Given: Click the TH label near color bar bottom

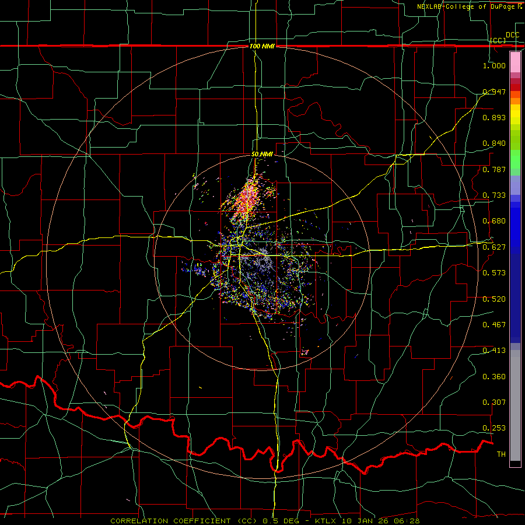Looking at the screenshot, I should 501,454.
